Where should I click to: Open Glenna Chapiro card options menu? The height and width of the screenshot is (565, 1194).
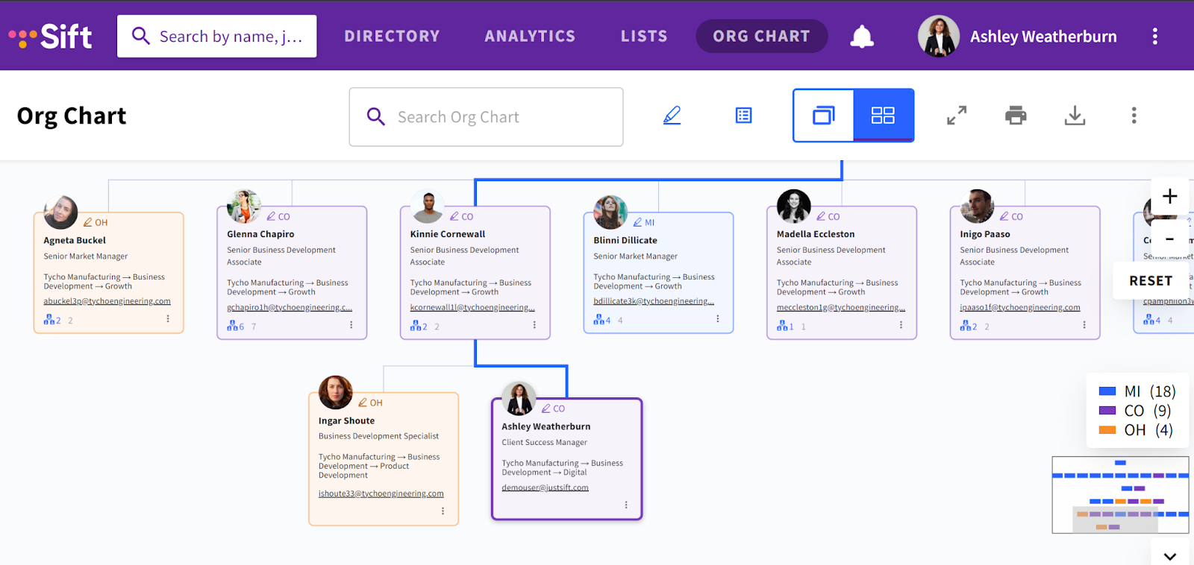tap(351, 325)
